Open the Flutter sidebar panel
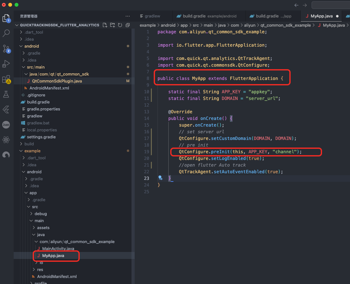Viewport: 350px width, 284px height. [6, 109]
